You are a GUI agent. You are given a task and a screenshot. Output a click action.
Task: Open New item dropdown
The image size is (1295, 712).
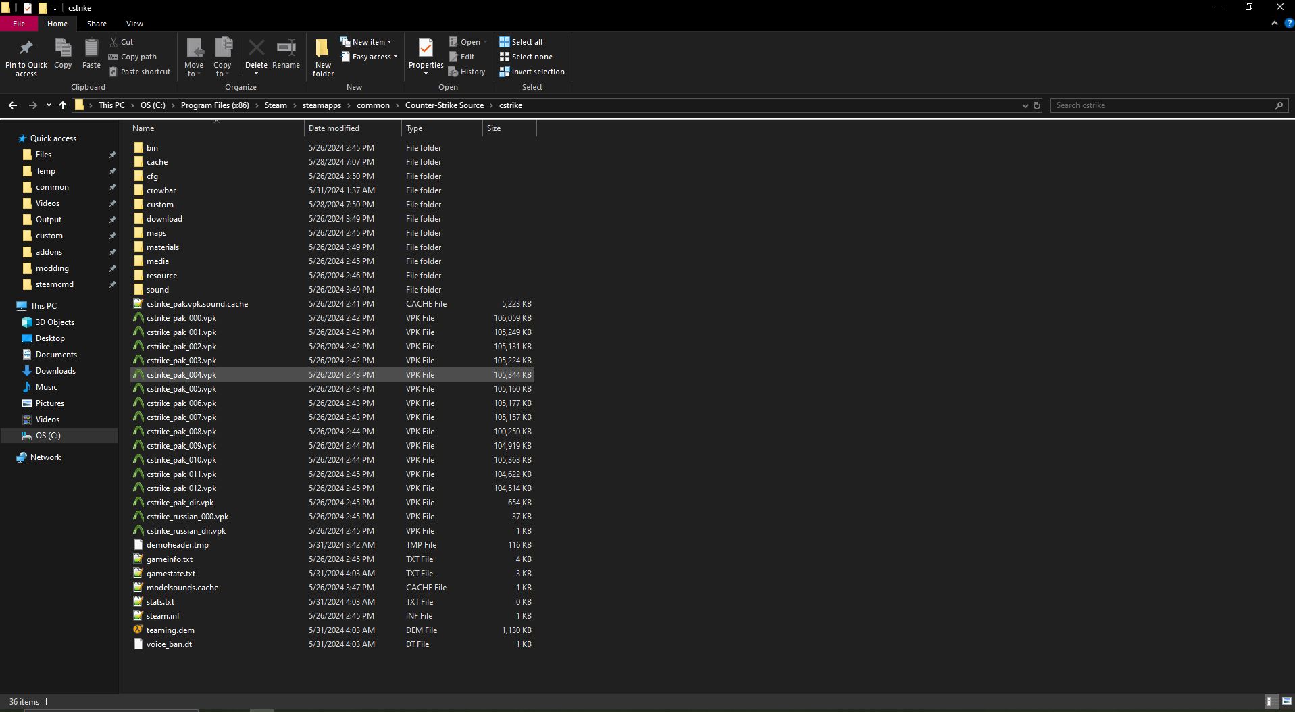pyautogui.click(x=365, y=42)
